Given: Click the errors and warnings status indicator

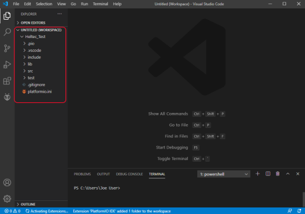Looking at the screenshot, I should [13, 211].
